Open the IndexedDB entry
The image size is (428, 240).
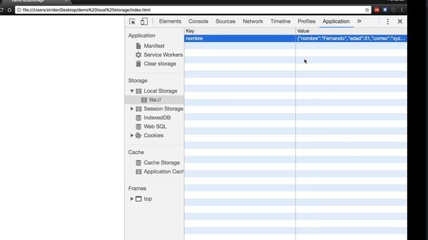tap(157, 117)
